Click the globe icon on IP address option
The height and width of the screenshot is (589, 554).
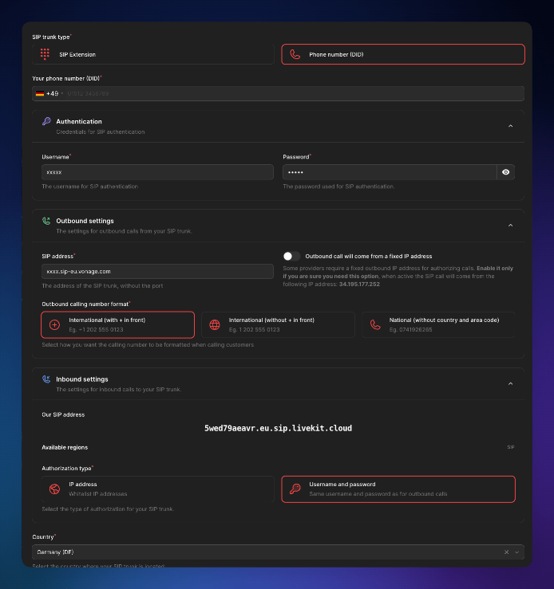54,489
